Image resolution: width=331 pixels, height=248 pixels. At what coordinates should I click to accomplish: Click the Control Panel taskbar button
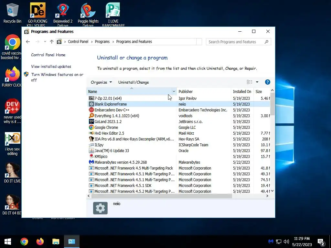71,242
